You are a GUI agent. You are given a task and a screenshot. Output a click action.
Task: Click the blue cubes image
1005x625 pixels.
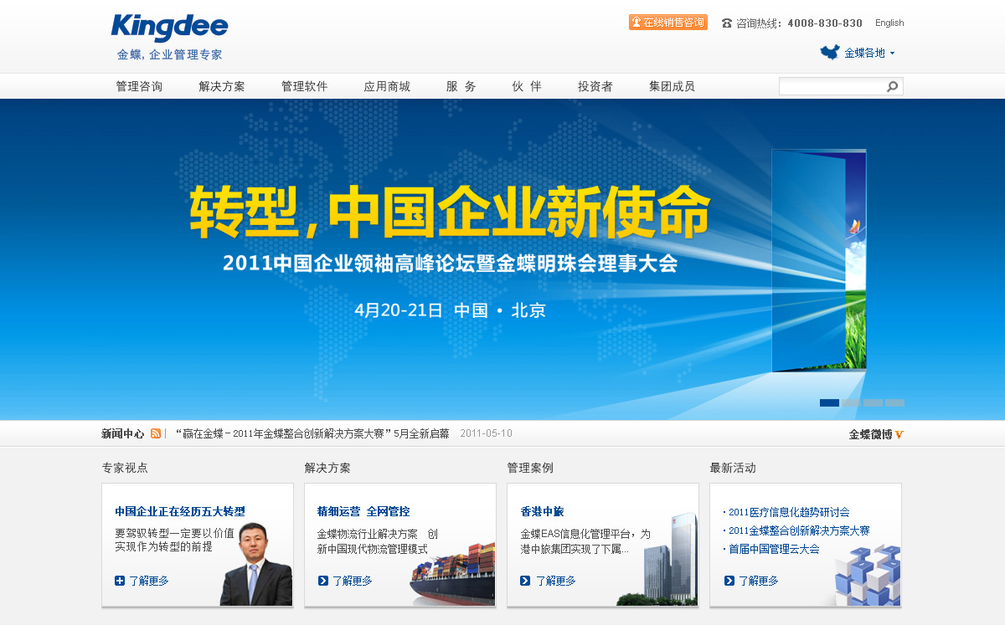click(x=868, y=575)
